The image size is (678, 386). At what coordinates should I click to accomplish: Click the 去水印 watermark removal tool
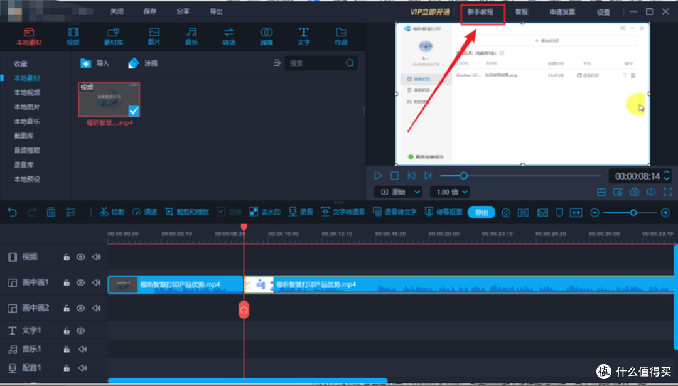265,212
